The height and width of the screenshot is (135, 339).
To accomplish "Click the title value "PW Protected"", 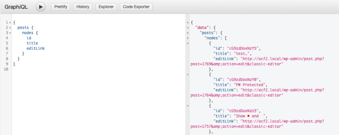I will [250, 85].
